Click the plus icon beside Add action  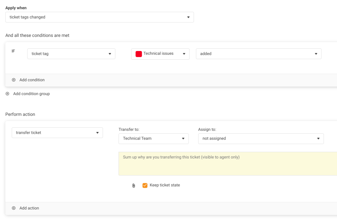[x=14, y=208]
